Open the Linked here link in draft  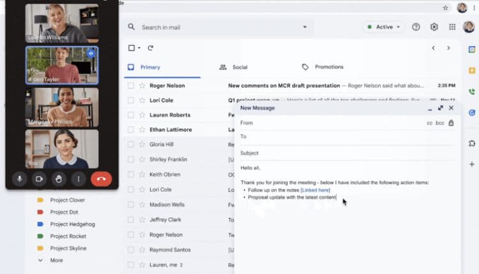[x=316, y=190]
